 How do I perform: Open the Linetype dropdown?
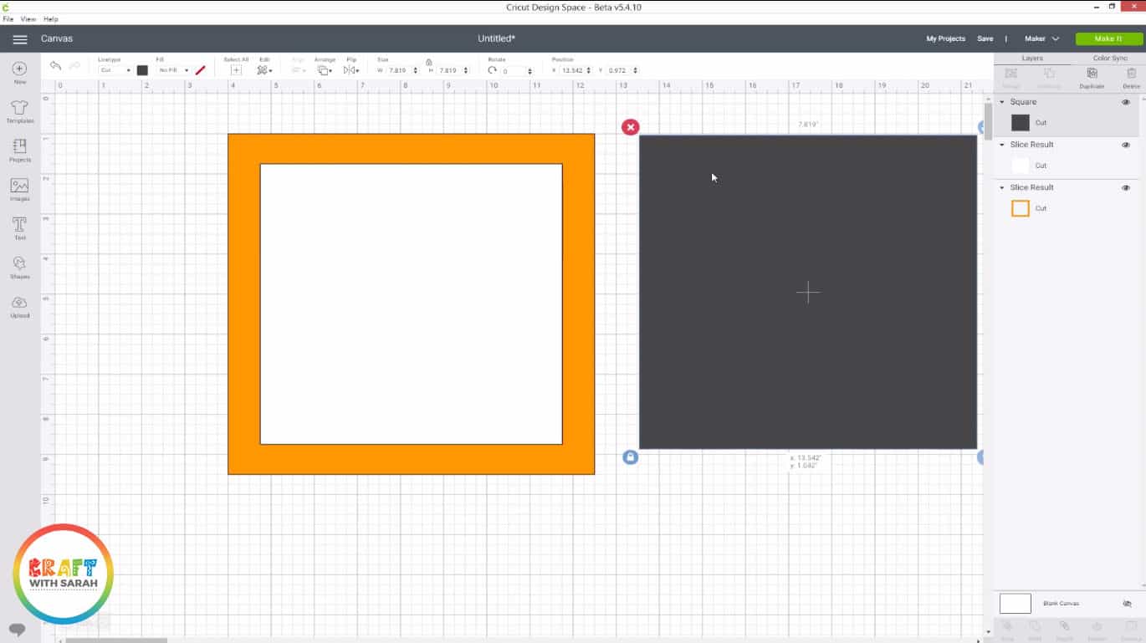(115, 70)
